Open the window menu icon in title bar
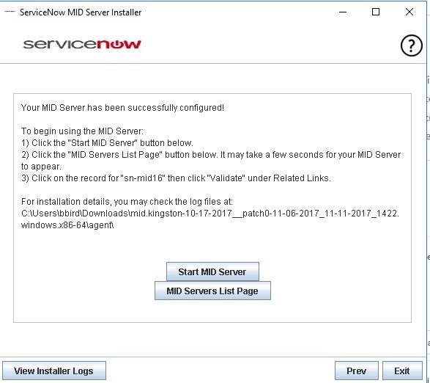This screenshot has width=430, height=383. 10,12
